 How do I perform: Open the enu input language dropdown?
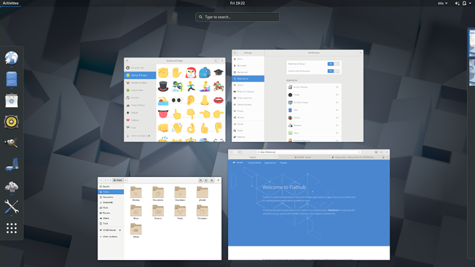[x=443, y=4]
